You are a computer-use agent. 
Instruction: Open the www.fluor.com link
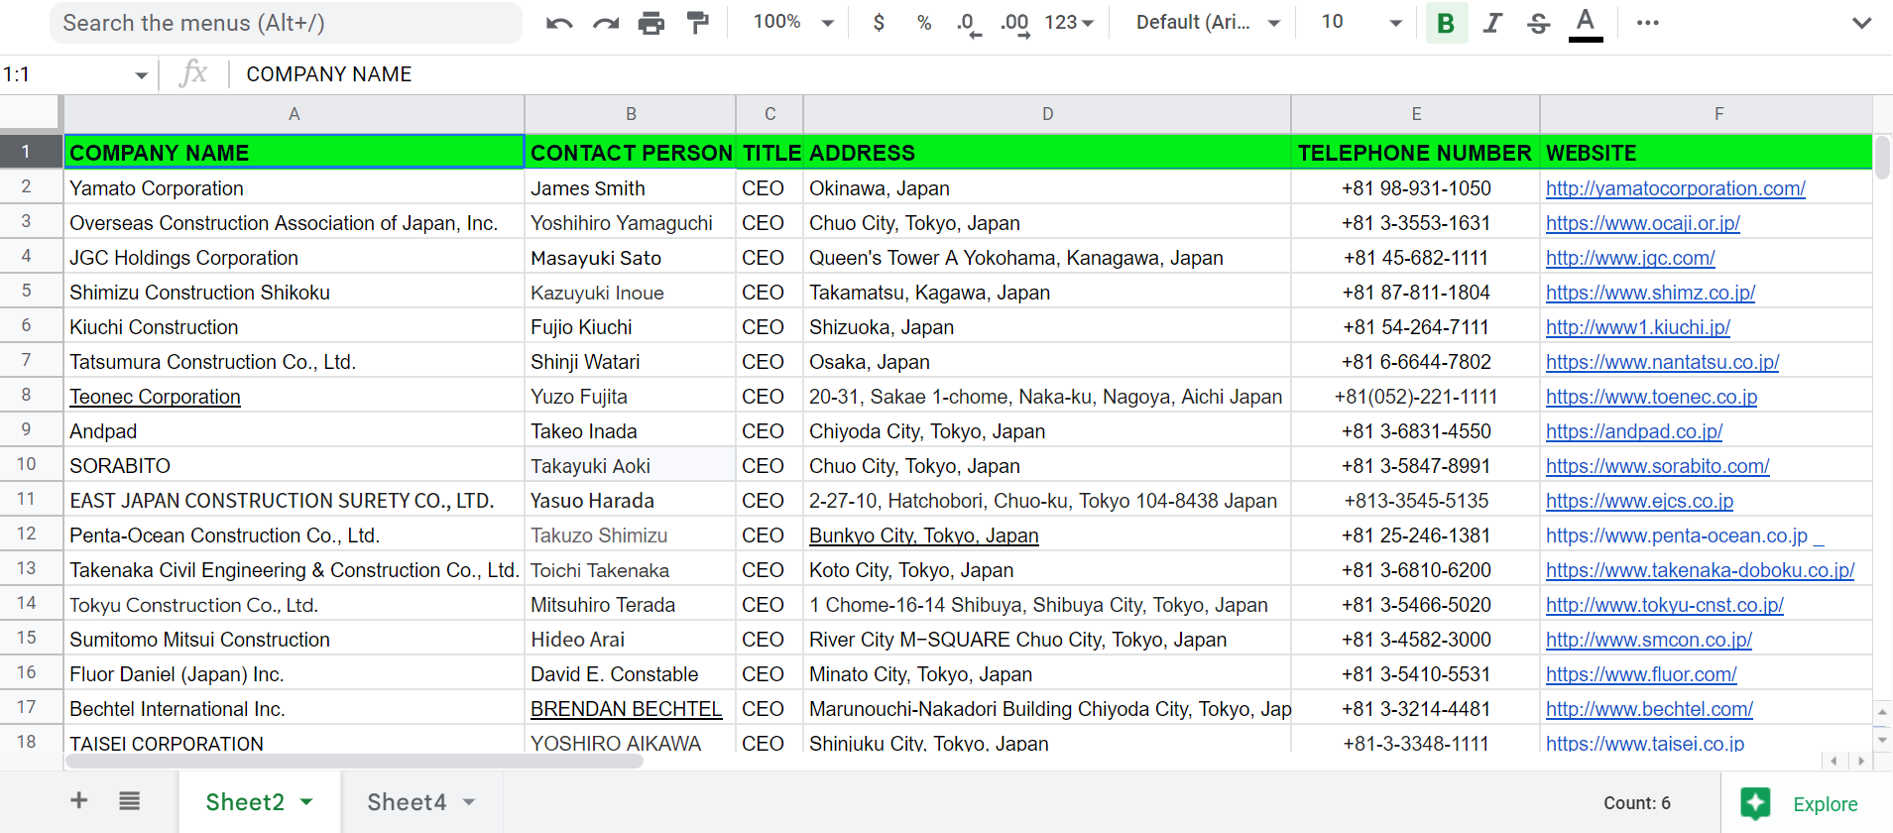point(1641,674)
